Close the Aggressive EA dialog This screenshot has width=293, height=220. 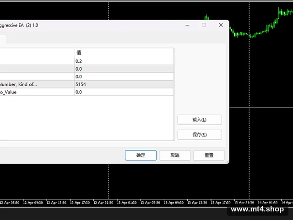221,25
